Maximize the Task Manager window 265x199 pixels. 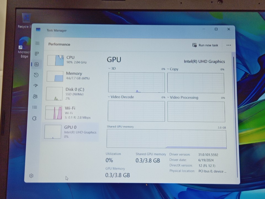pos(216,29)
